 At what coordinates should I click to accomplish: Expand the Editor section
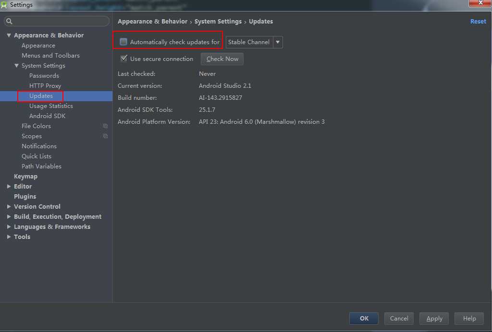pyautogui.click(x=9, y=186)
